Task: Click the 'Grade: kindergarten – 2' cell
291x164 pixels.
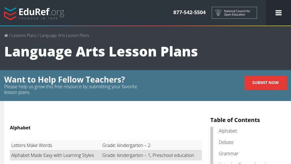Action: point(126,145)
